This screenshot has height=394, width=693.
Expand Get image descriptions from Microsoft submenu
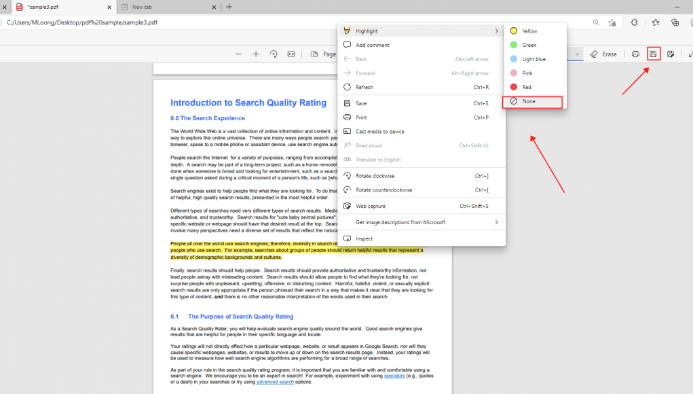pos(422,222)
